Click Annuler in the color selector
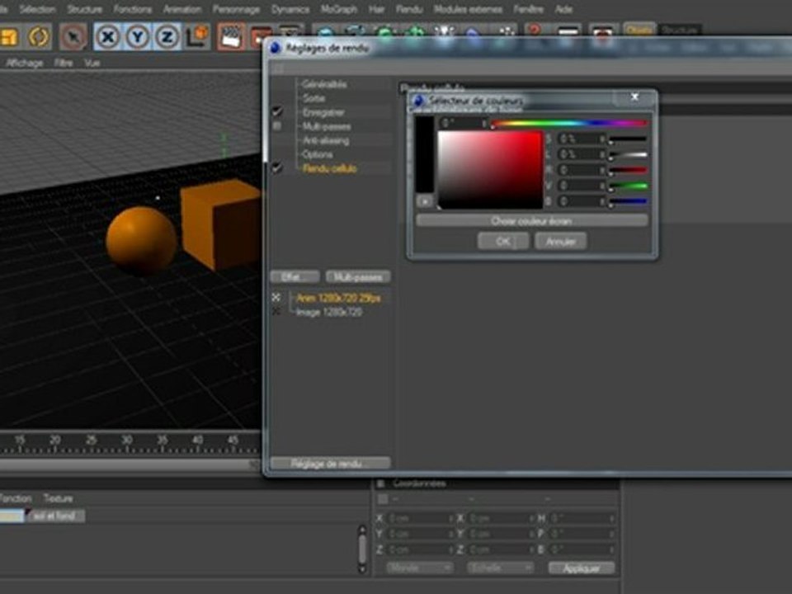The height and width of the screenshot is (594, 792). click(x=561, y=241)
